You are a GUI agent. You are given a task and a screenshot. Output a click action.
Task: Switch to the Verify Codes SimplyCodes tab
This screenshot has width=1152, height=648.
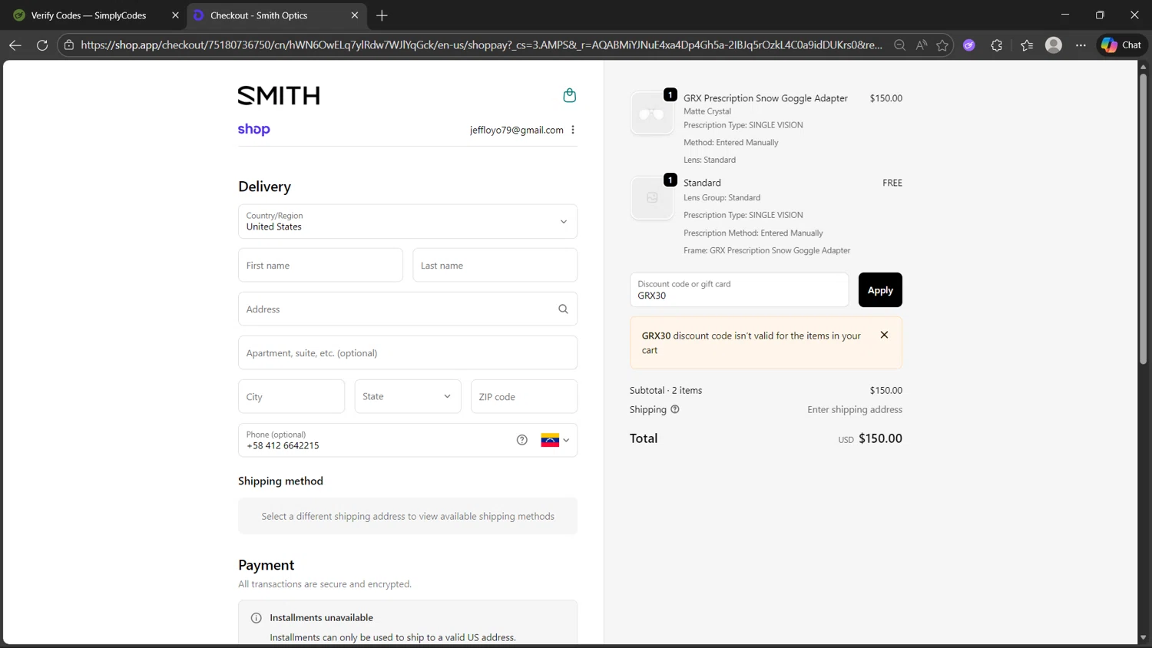88,15
